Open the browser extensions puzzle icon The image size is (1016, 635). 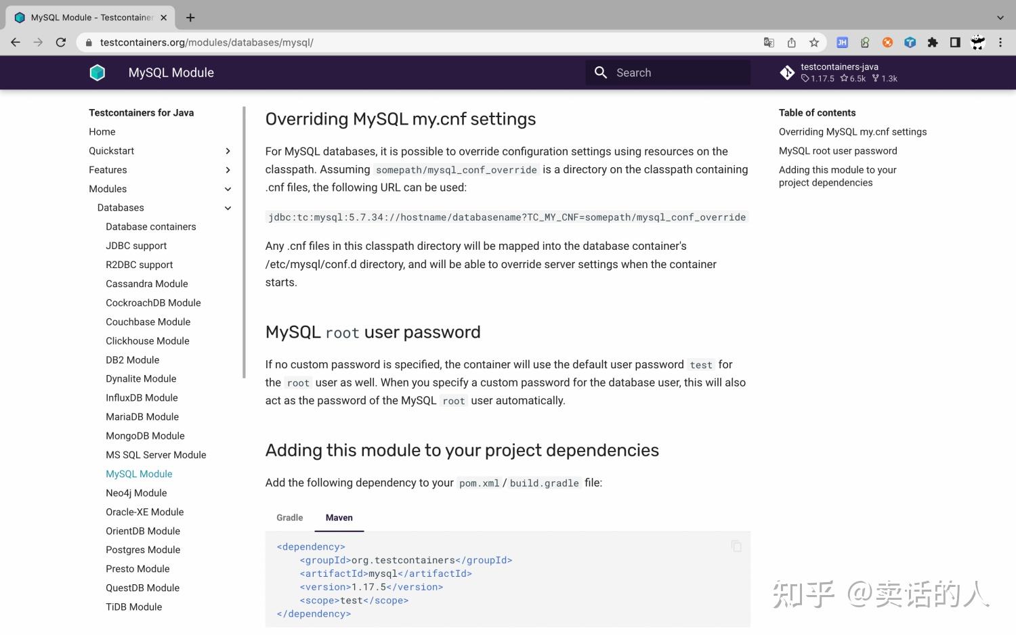point(933,43)
